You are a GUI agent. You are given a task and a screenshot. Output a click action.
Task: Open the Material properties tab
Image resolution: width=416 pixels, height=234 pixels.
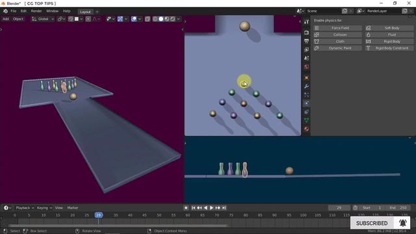click(x=306, y=129)
